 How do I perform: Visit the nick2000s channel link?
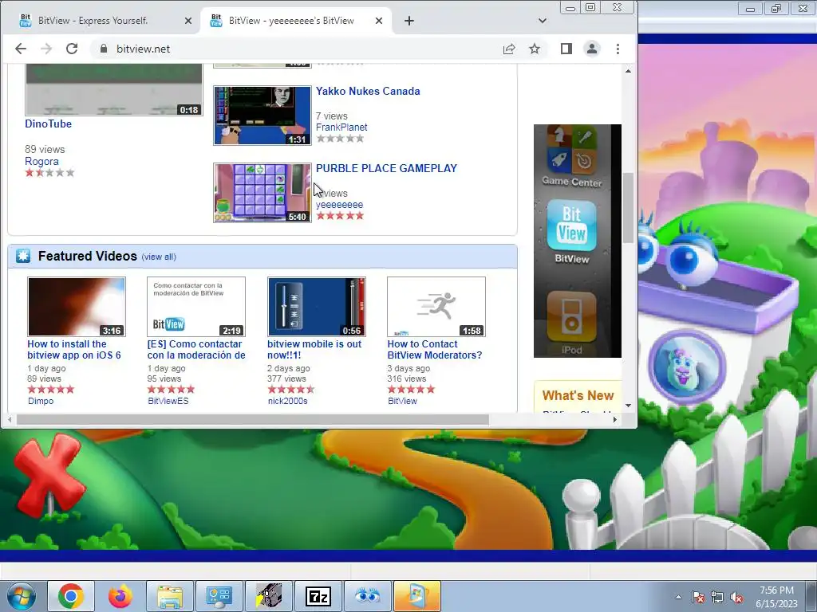tap(287, 401)
